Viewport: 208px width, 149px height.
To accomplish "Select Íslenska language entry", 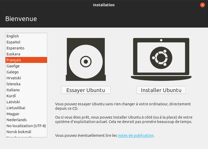I will [14, 84].
